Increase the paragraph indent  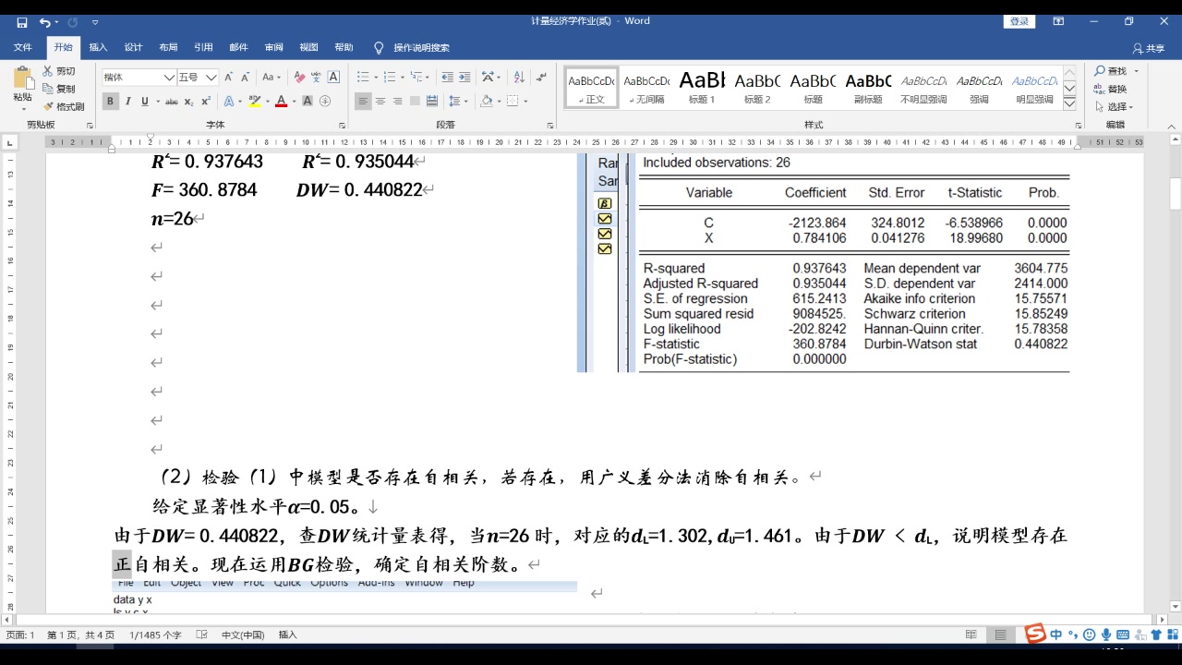465,78
